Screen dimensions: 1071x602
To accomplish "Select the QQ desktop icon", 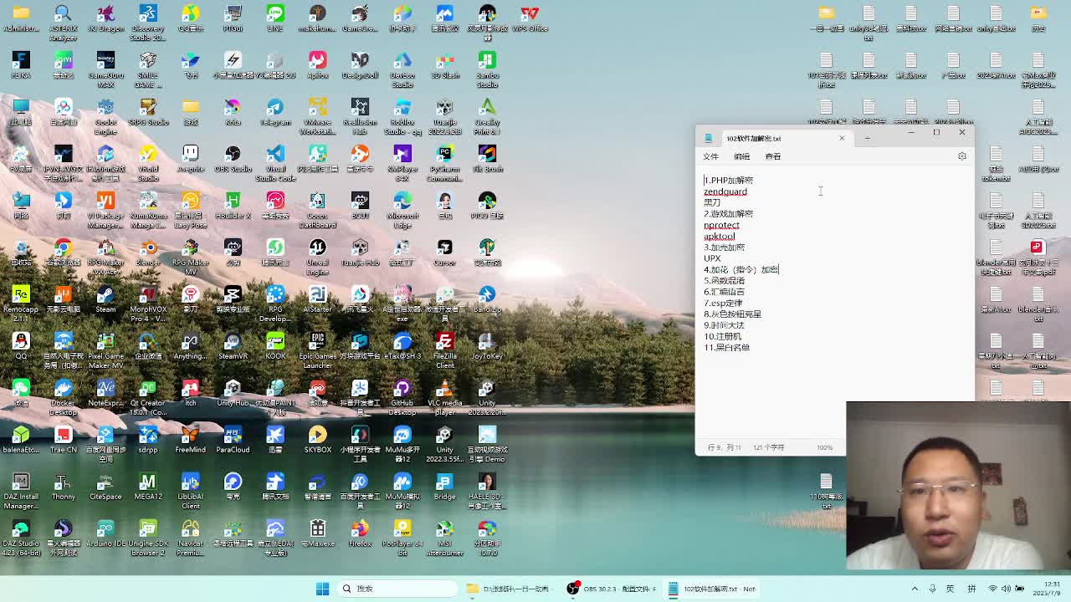I will coord(21,346).
